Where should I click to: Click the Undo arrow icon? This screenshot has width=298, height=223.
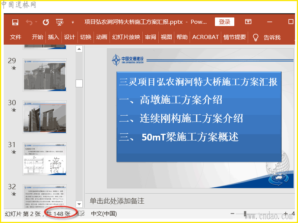tap(29, 22)
